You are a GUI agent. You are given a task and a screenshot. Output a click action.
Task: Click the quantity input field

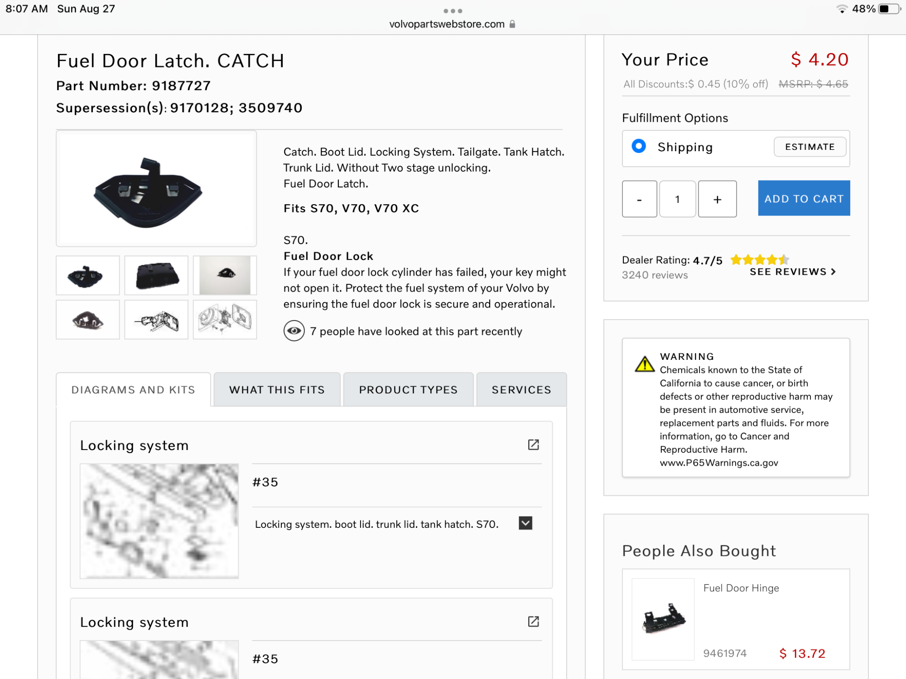pyautogui.click(x=677, y=199)
